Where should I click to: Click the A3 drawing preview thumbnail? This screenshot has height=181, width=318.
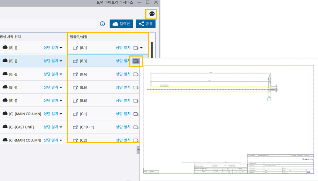(229, 119)
